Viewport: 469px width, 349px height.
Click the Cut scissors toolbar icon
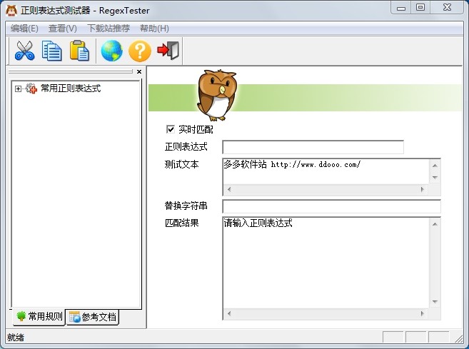24,51
